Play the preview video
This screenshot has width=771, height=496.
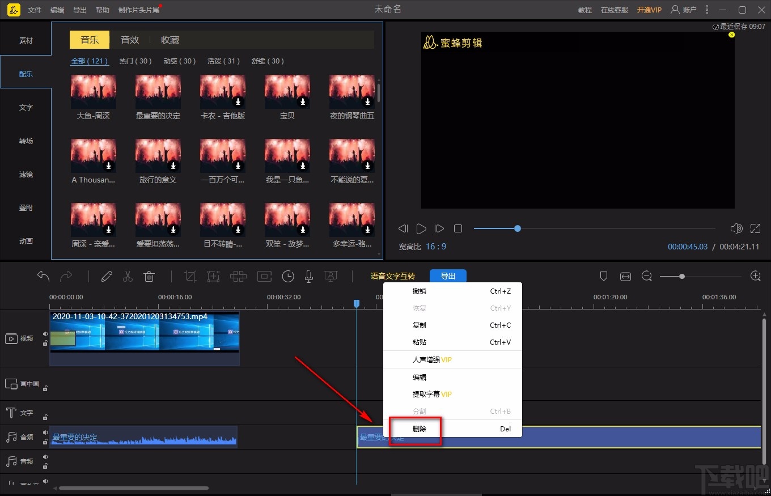[x=421, y=228]
